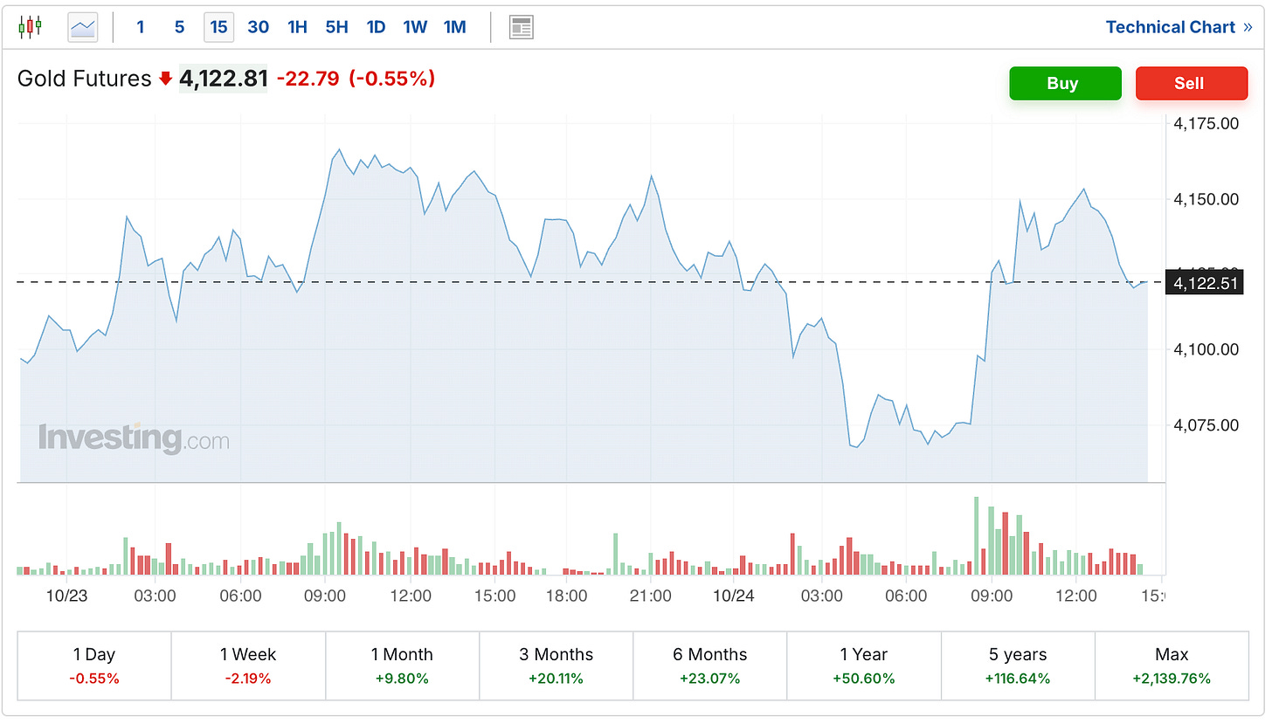
Task: Switch to candlestick chart type icon
Action: [30, 27]
